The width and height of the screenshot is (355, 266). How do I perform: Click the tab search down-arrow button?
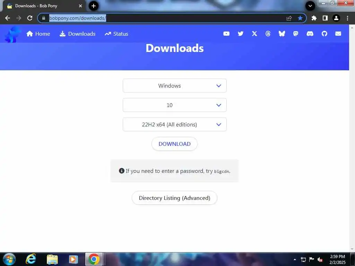coord(310,6)
